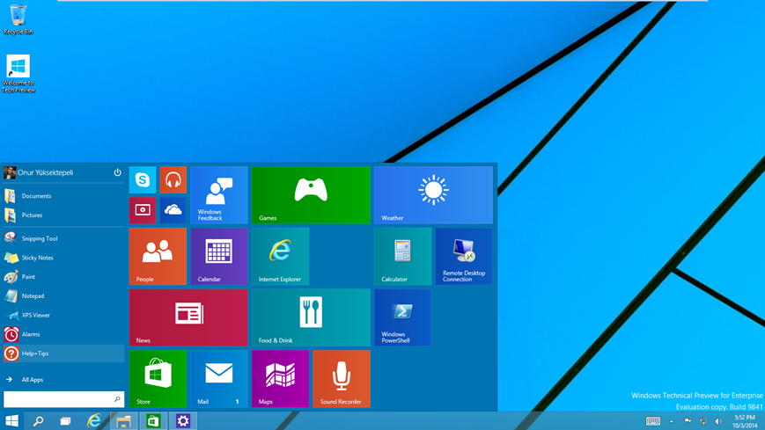Launch Snipping Tool from Start menu
Screen dimensions: 765x430
(63, 238)
